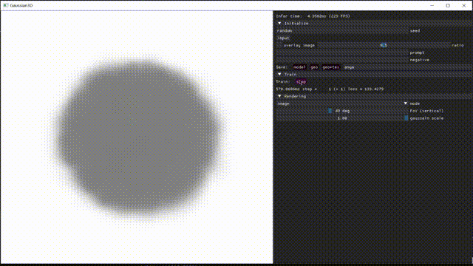
Task: Click the negative prompt text field
Action: [x=341, y=60]
